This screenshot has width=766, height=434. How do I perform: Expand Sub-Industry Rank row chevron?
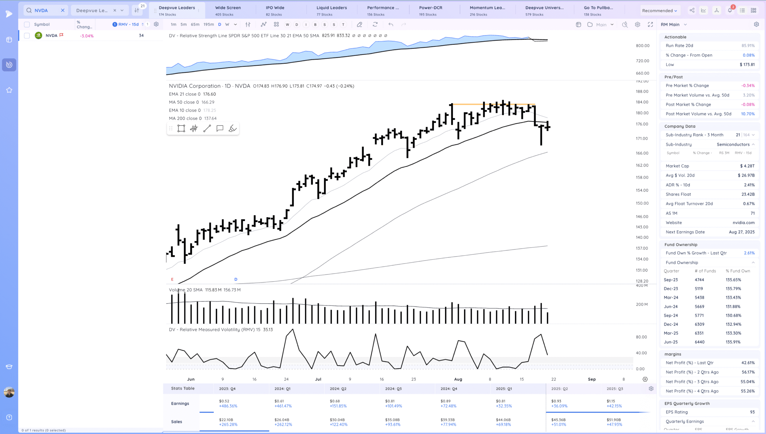pos(753,135)
